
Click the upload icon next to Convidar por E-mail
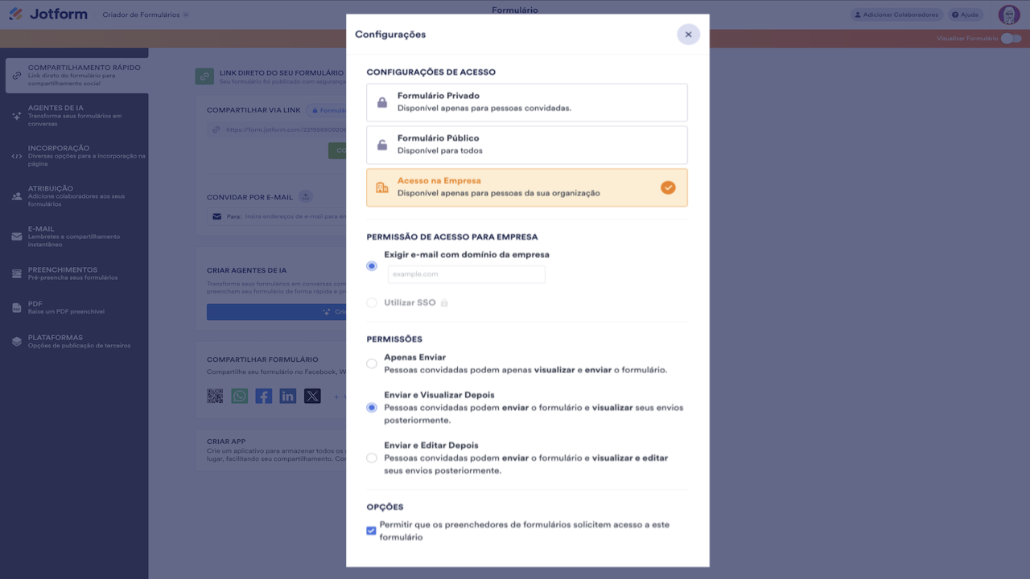tap(305, 196)
